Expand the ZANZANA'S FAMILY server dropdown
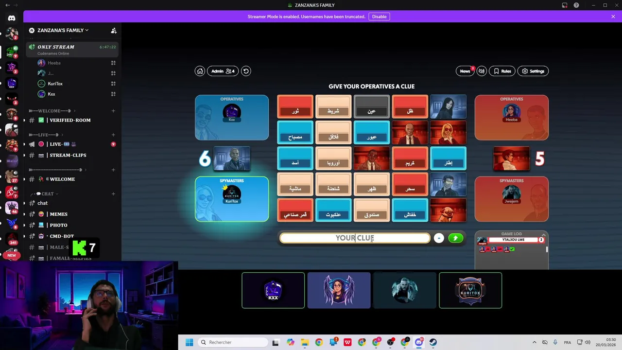The height and width of the screenshot is (350, 622). point(63,30)
